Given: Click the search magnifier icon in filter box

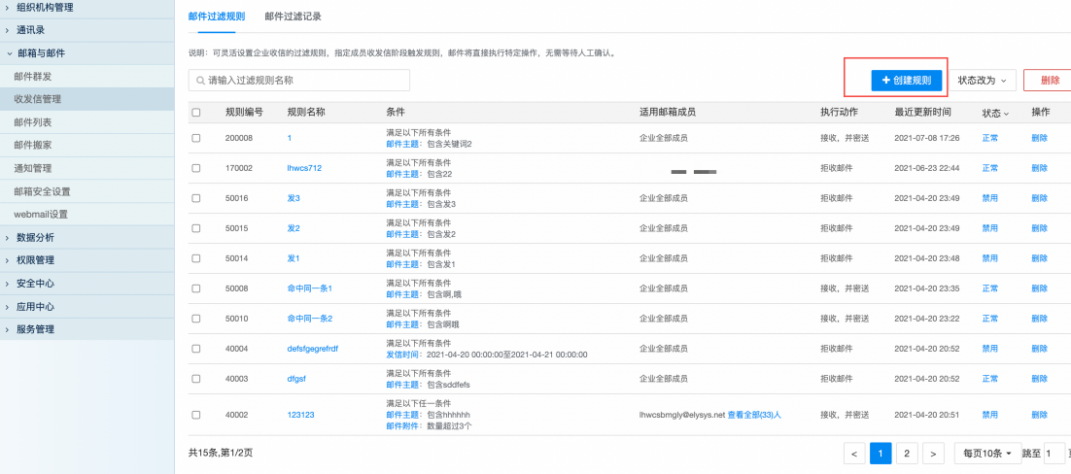Looking at the screenshot, I should pyautogui.click(x=200, y=81).
